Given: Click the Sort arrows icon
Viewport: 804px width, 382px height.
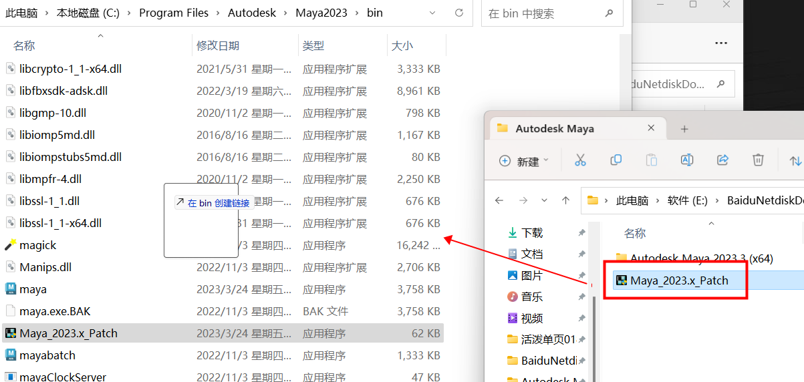Looking at the screenshot, I should (x=795, y=160).
